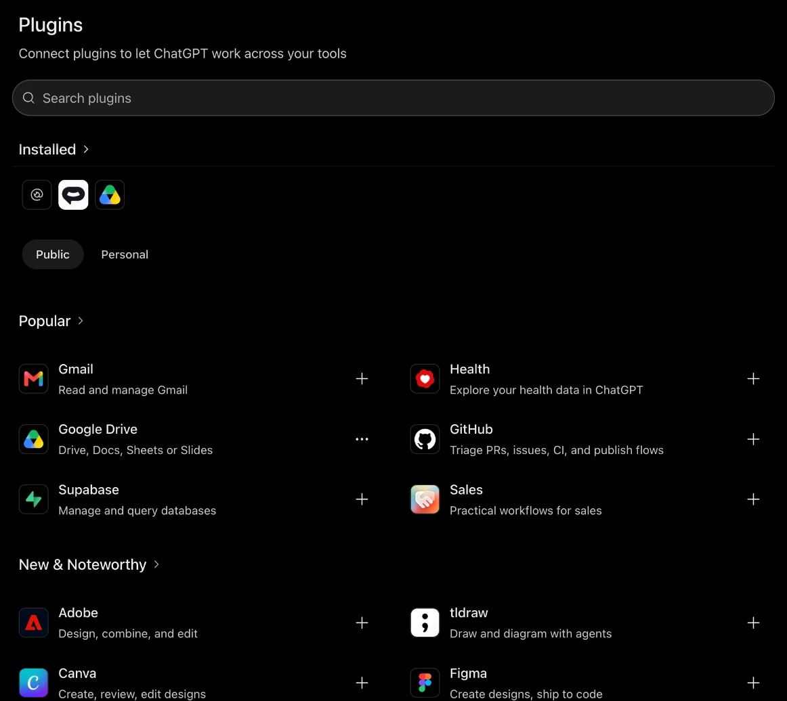
Task: Click the Health plugin title
Action: [x=470, y=369]
